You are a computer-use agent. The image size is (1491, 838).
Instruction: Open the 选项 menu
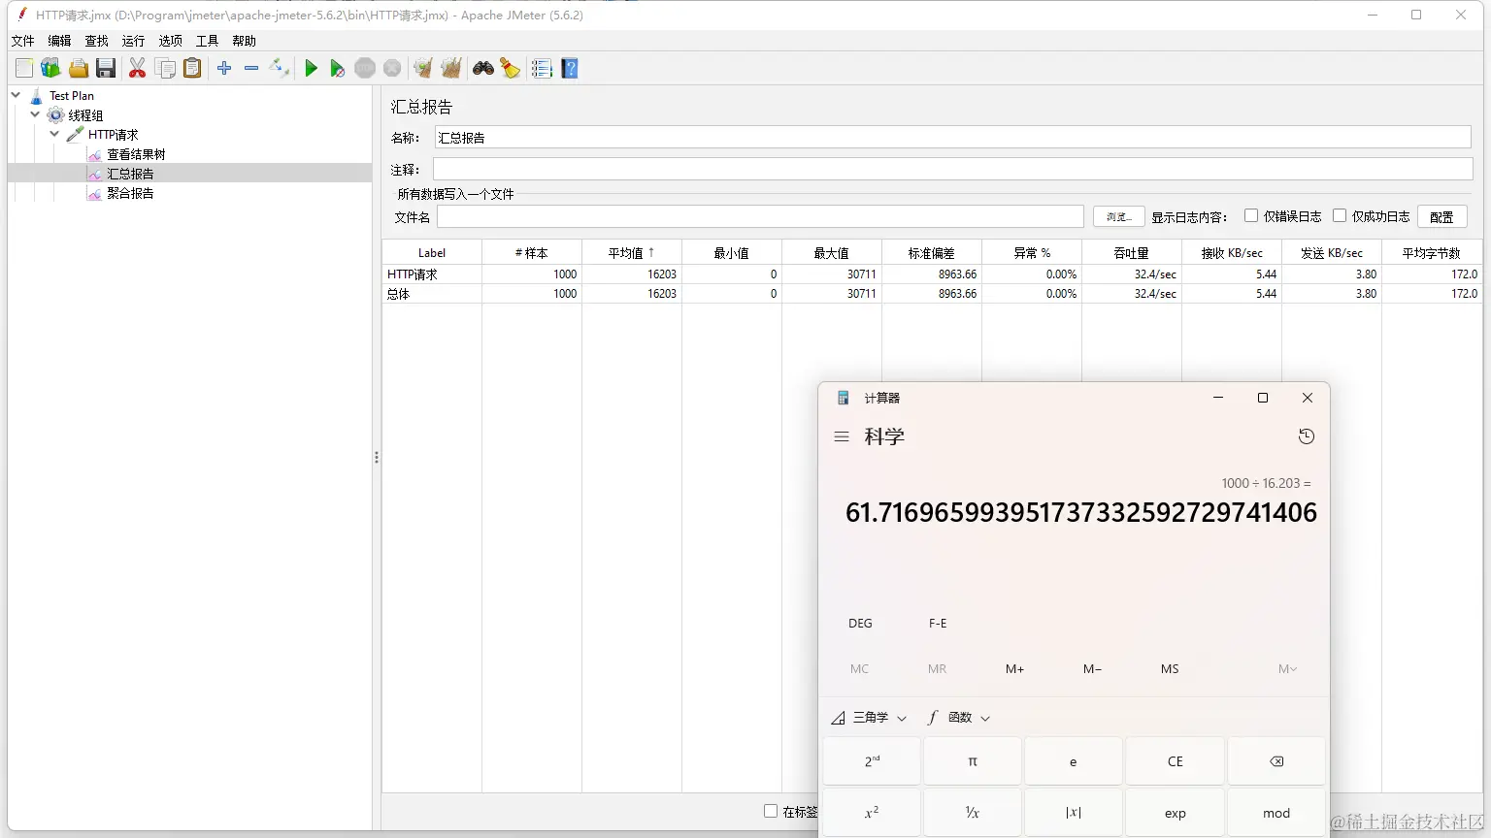(x=170, y=41)
